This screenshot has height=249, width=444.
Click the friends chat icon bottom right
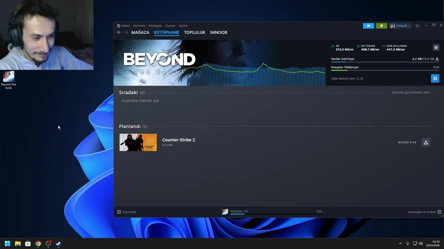click(439, 212)
